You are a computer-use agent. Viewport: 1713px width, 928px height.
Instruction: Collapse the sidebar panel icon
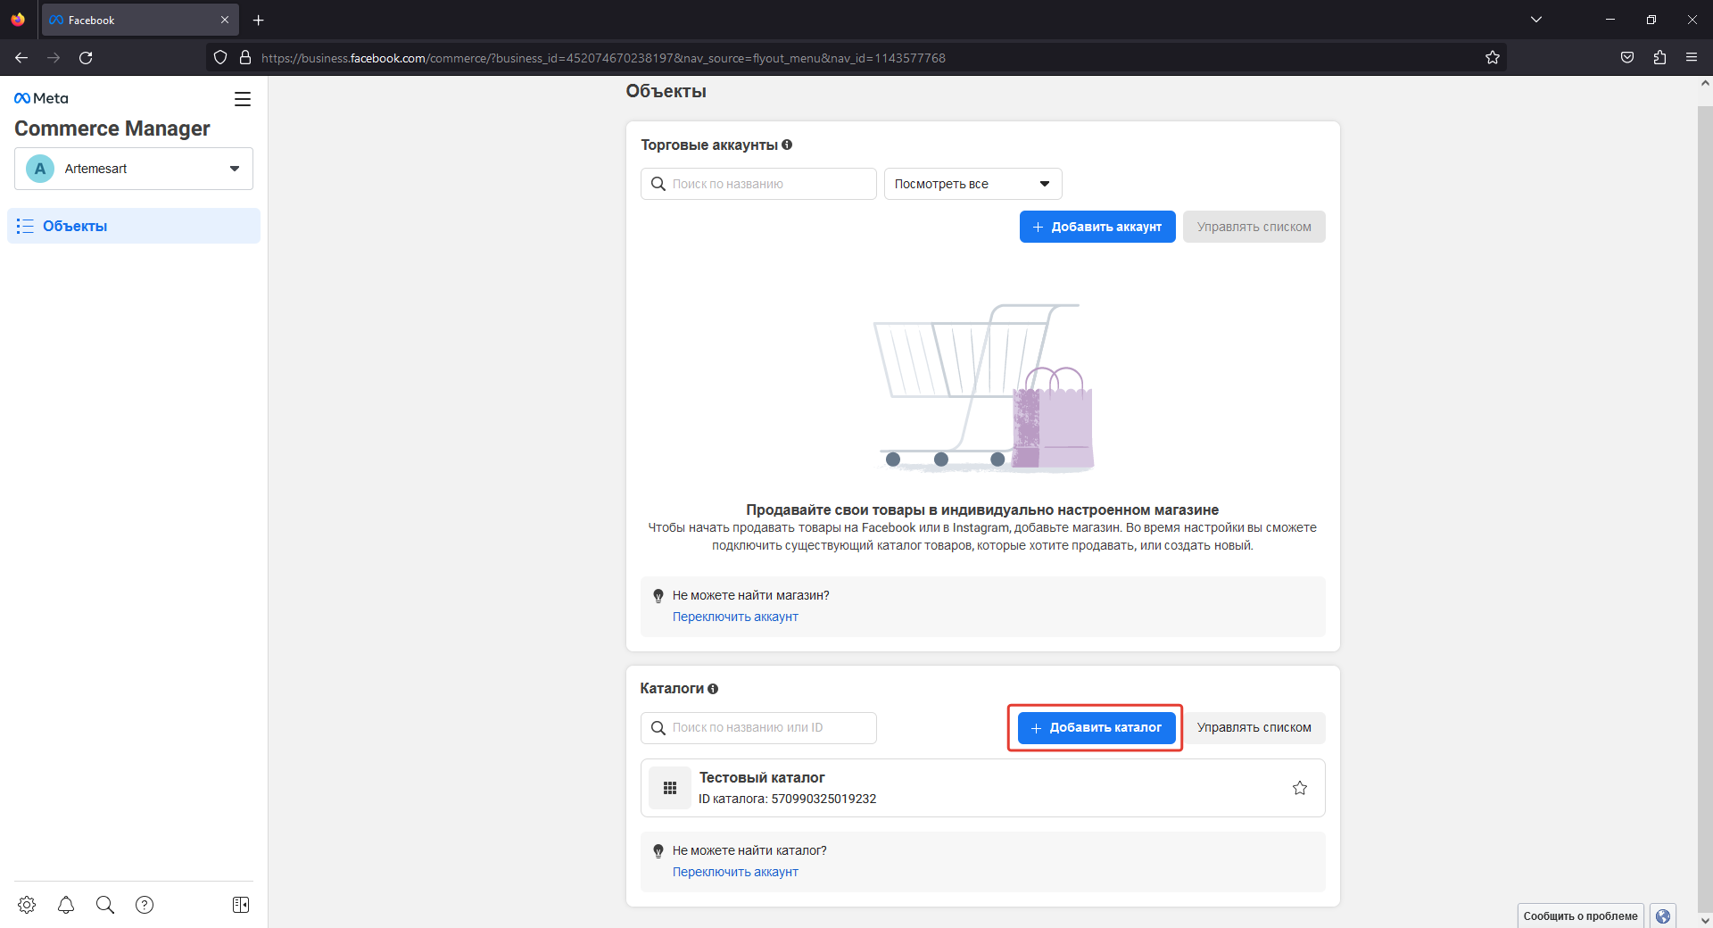(x=241, y=905)
